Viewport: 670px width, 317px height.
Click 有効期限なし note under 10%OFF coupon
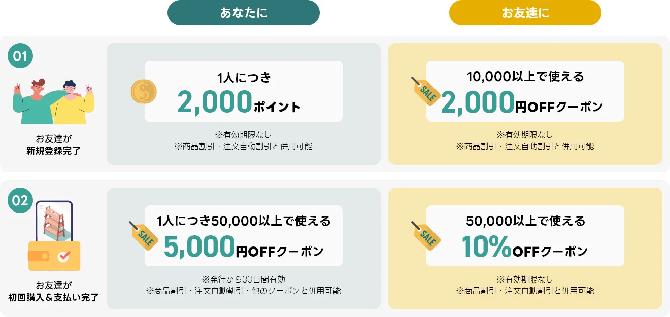pyautogui.click(x=525, y=279)
